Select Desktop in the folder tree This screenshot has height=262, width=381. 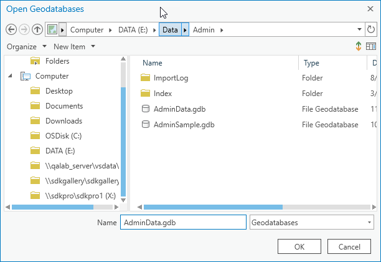59,91
